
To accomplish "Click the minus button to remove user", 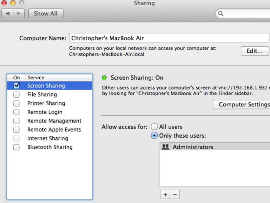I will (175, 195).
